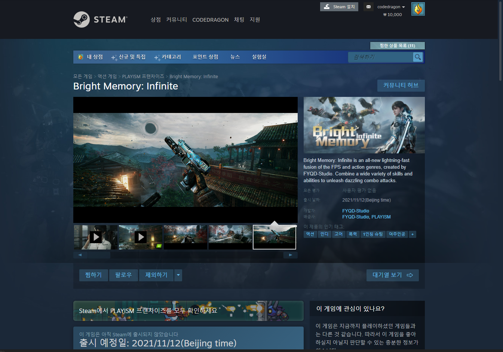Viewport: 503px width, 352px height.
Task: Select fourth screenshot thumbnail
Action: click(x=230, y=237)
